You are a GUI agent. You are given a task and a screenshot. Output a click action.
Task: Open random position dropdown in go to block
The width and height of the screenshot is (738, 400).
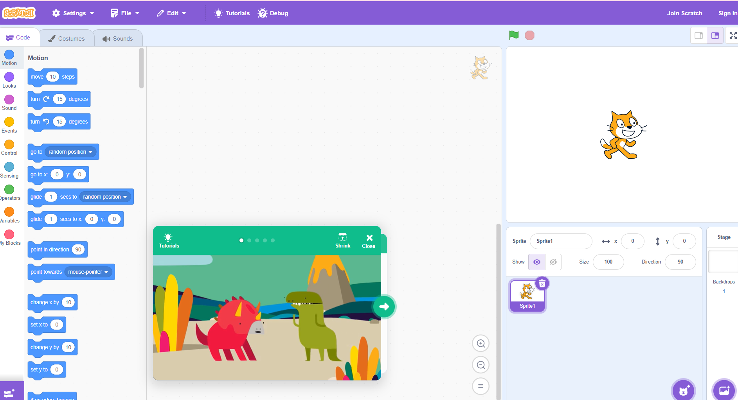point(70,152)
